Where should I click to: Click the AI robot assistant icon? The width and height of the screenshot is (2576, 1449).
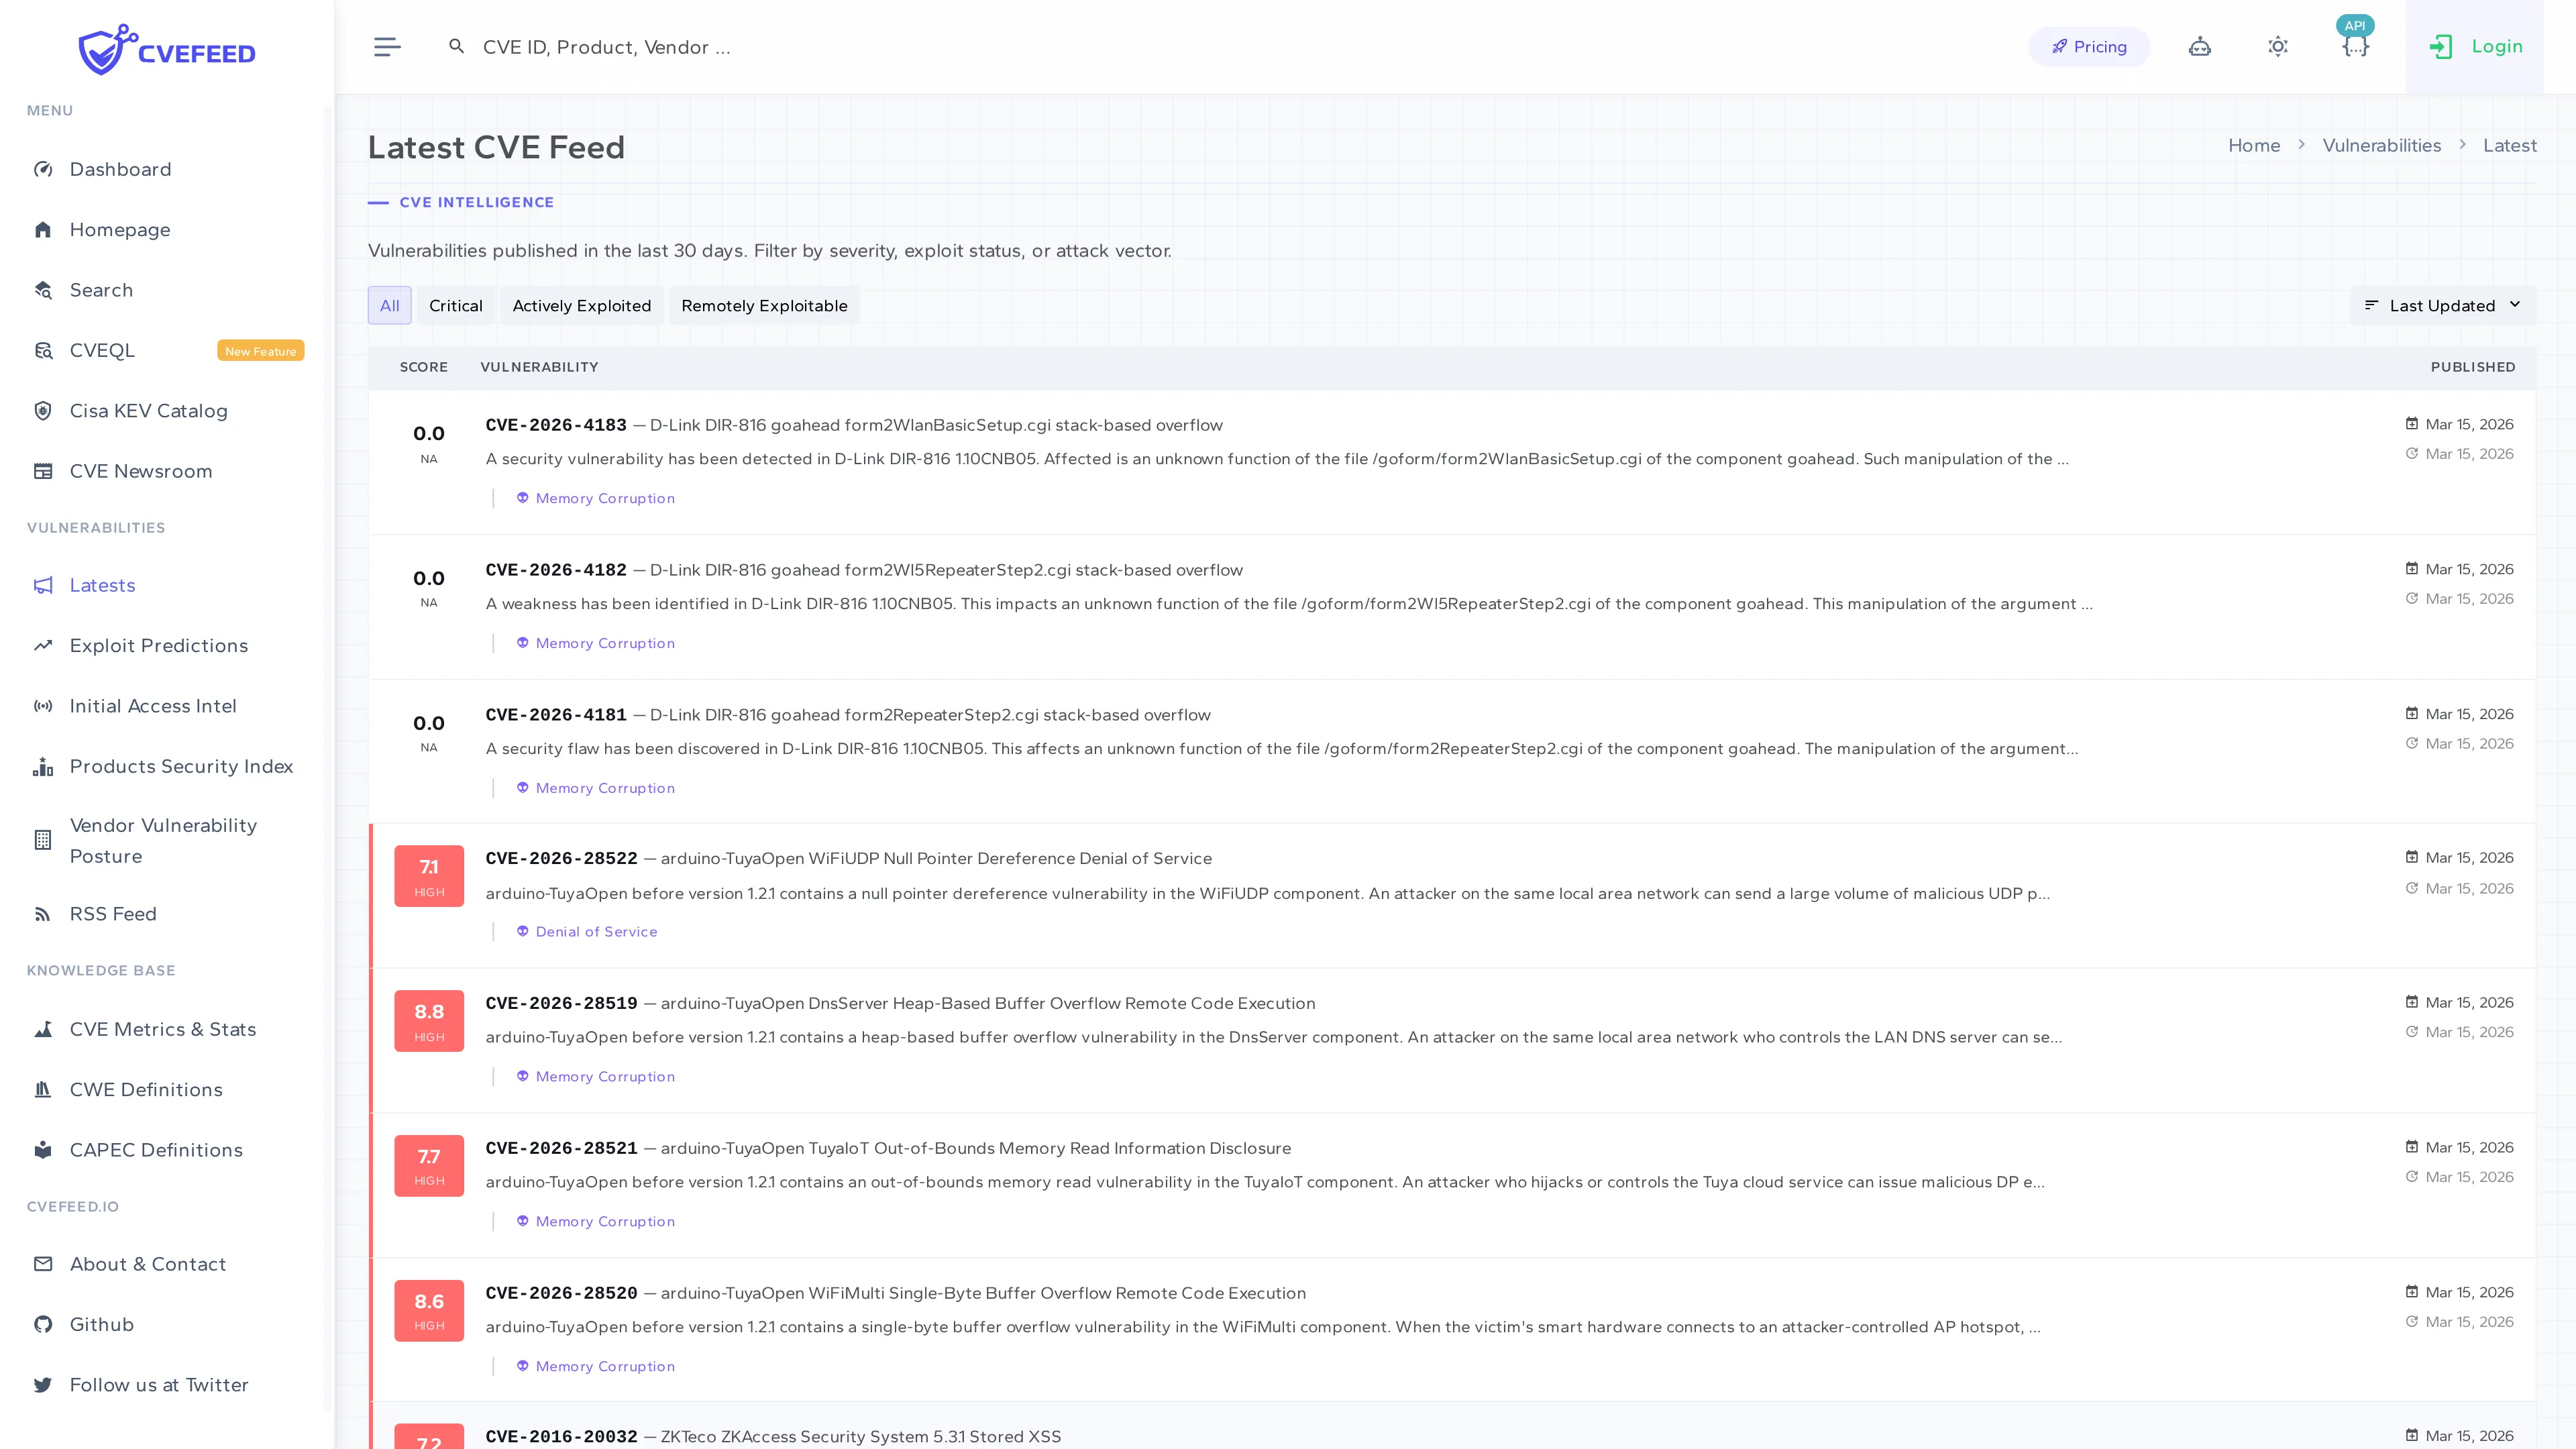(2200, 46)
